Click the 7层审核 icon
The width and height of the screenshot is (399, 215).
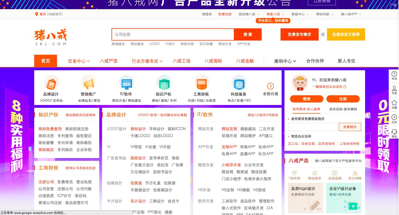click(x=294, y=173)
